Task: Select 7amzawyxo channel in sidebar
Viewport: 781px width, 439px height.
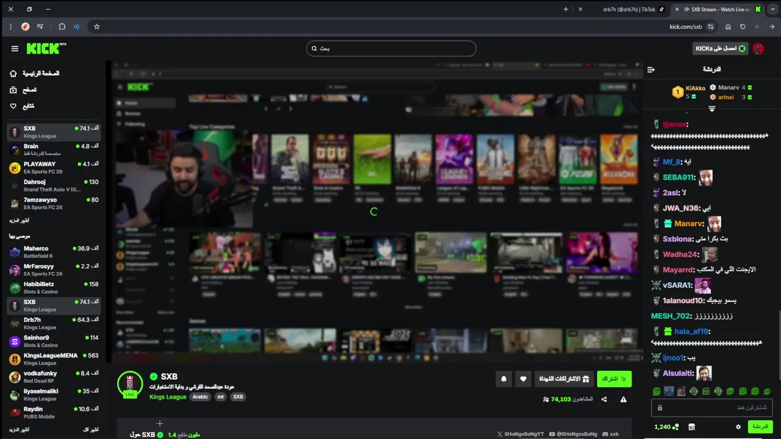Action: tap(54, 203)
